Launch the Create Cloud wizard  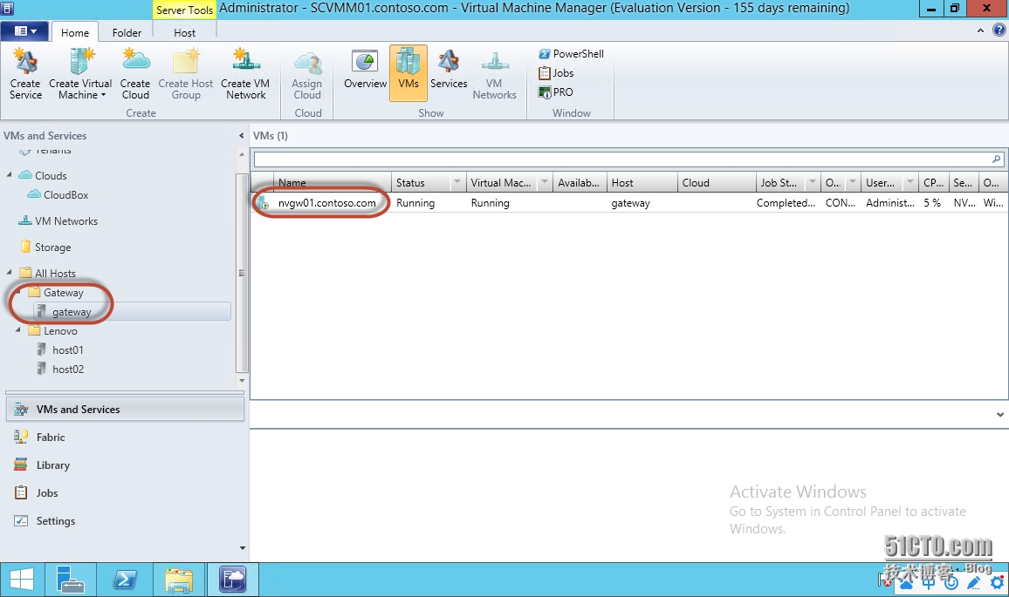coord(135,73)
